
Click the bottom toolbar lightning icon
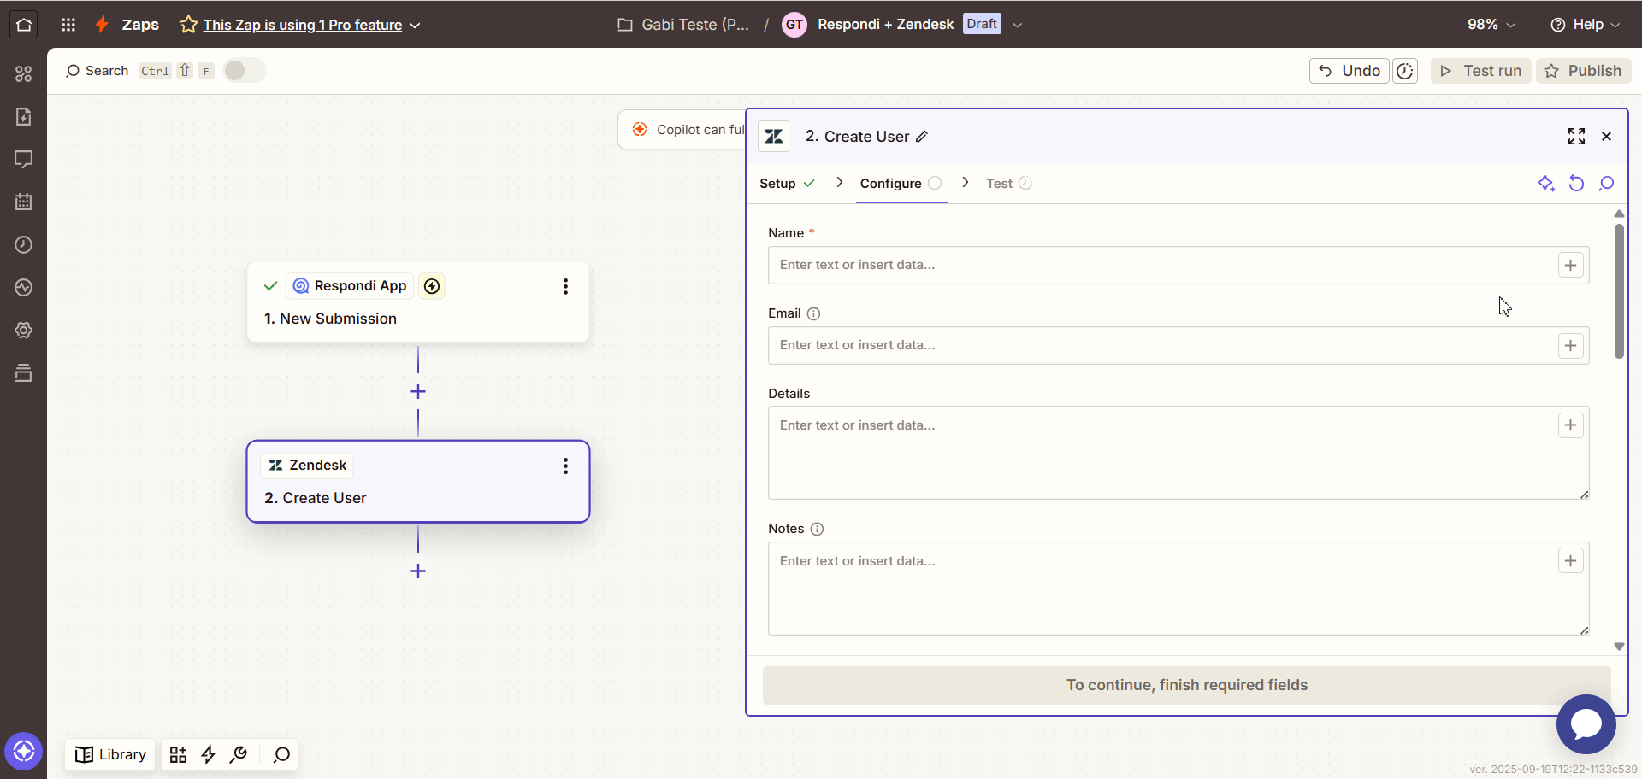coord(208,754)
